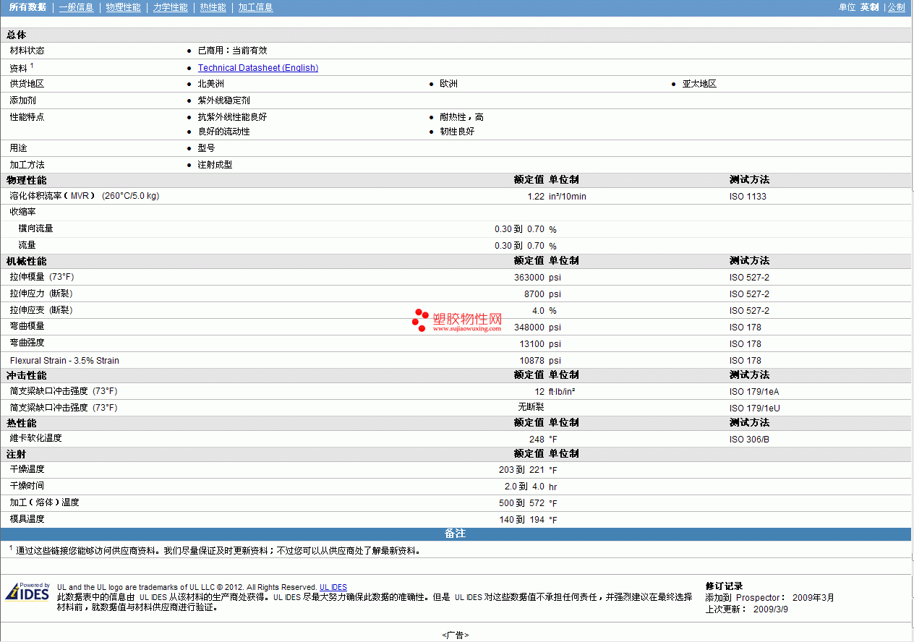Click the 溶化体积流率 (MVR) row label
This screenshot has width=914, height=642.
pos(84,196)
